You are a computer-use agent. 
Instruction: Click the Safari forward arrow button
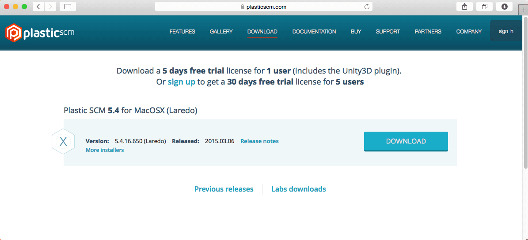50,6
